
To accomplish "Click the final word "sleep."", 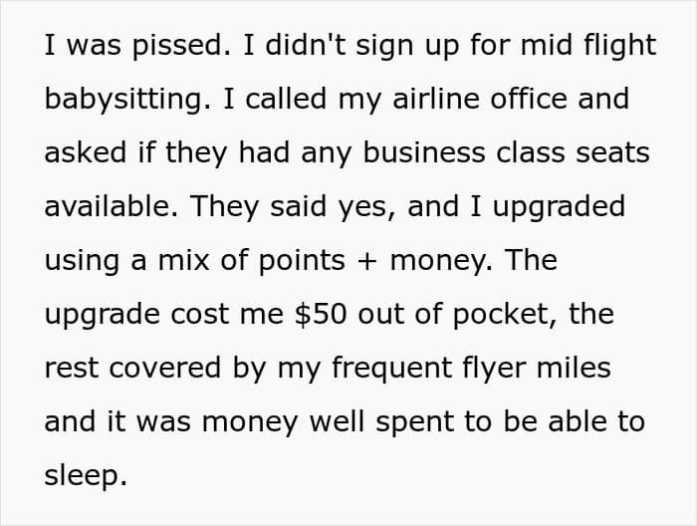I will (86, 476).
